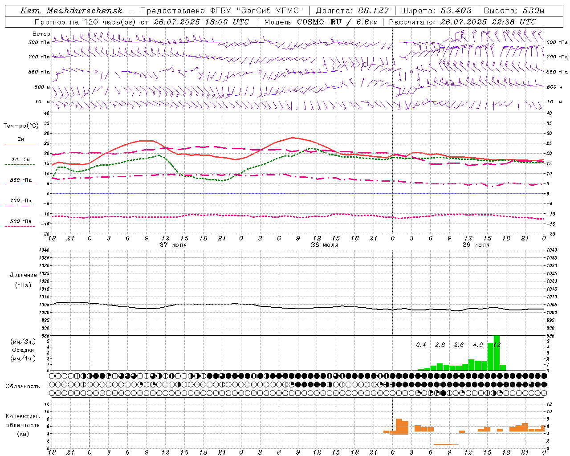This screenshot has width=570, height=456.
Task: Click the 'Модель COSMO-RU / 6.6км' model label
Action: pos(321,22)
